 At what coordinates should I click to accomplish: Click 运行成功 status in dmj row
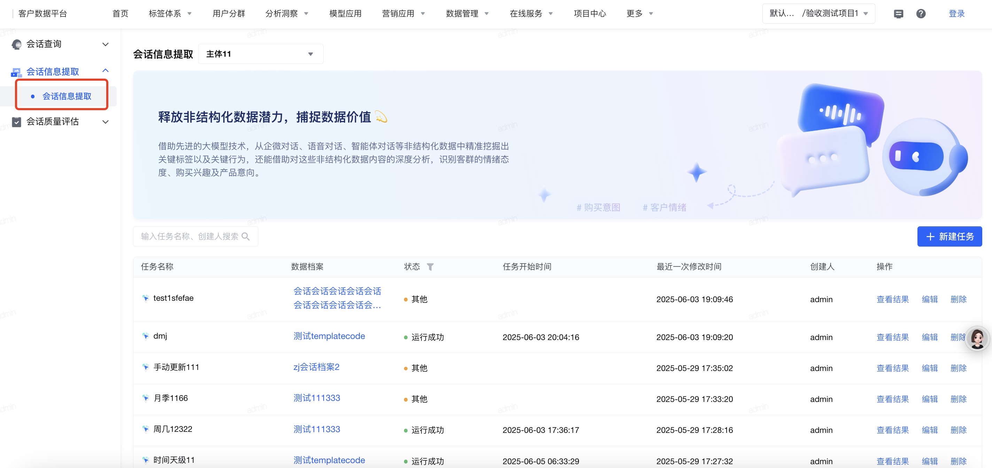(x=424, y=337)
